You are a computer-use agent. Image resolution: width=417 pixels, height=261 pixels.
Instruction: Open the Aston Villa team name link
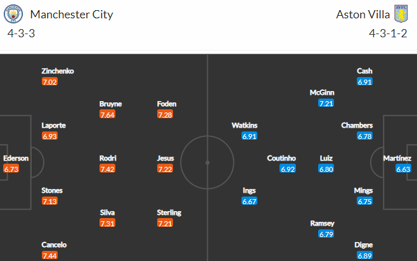coord(362,15)
